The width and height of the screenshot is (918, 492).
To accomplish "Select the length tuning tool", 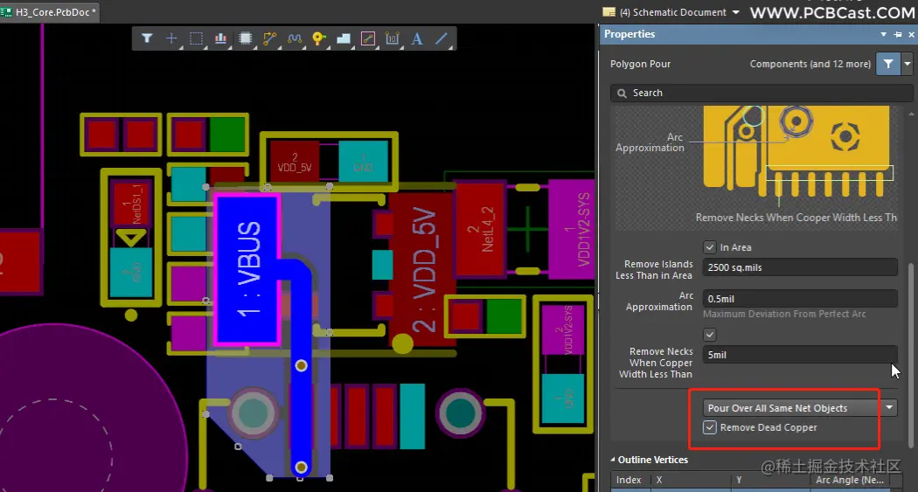I will [x=295, y=38].
